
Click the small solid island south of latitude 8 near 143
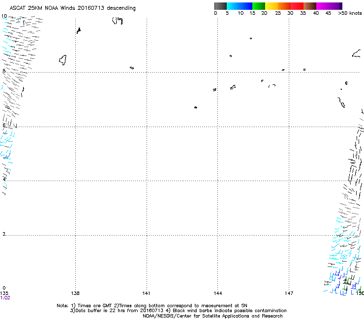pos(196,107)
